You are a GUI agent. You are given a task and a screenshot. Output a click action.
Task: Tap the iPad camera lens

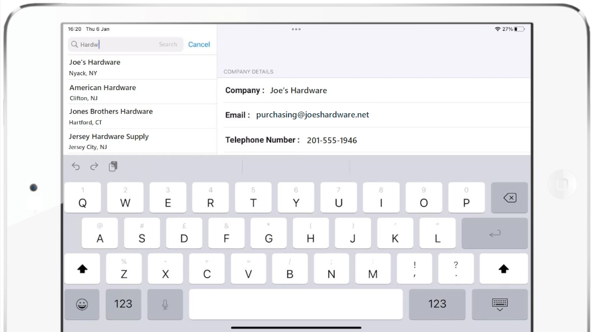pos(34,187)
